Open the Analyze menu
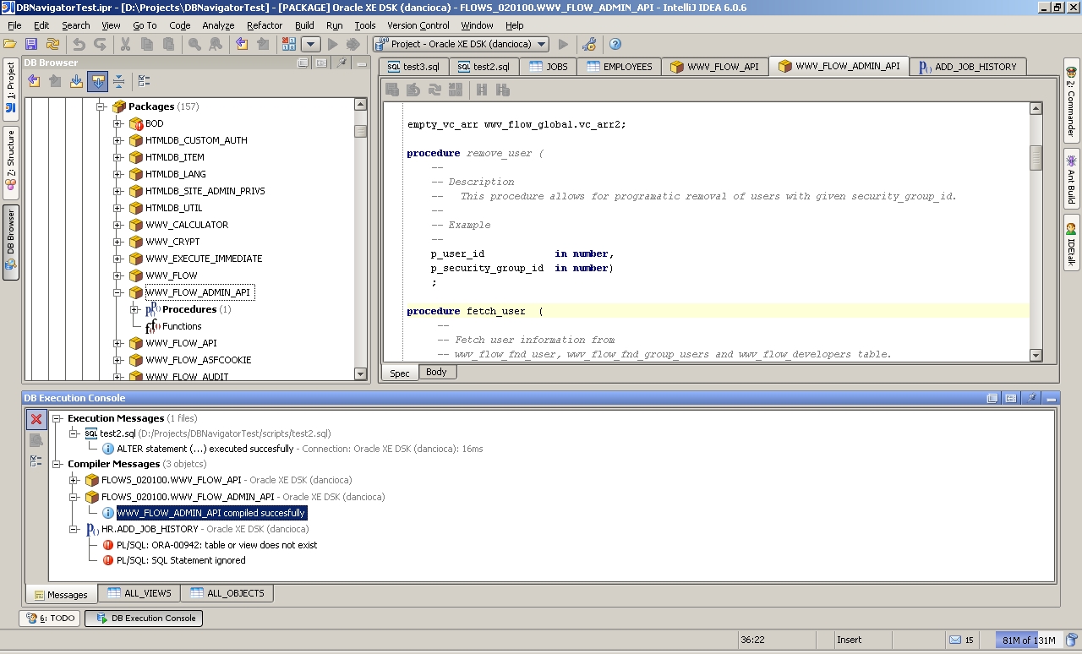 click(218, 25)
